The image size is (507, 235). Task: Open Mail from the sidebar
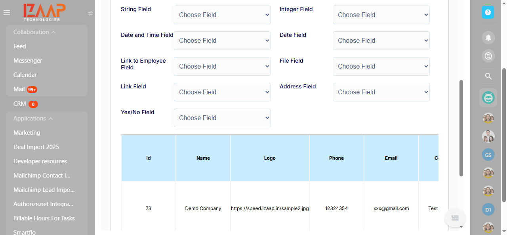pos(19,89)
